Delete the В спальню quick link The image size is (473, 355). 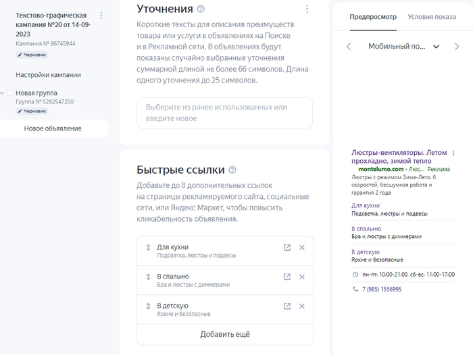click(x=302, y=277)
